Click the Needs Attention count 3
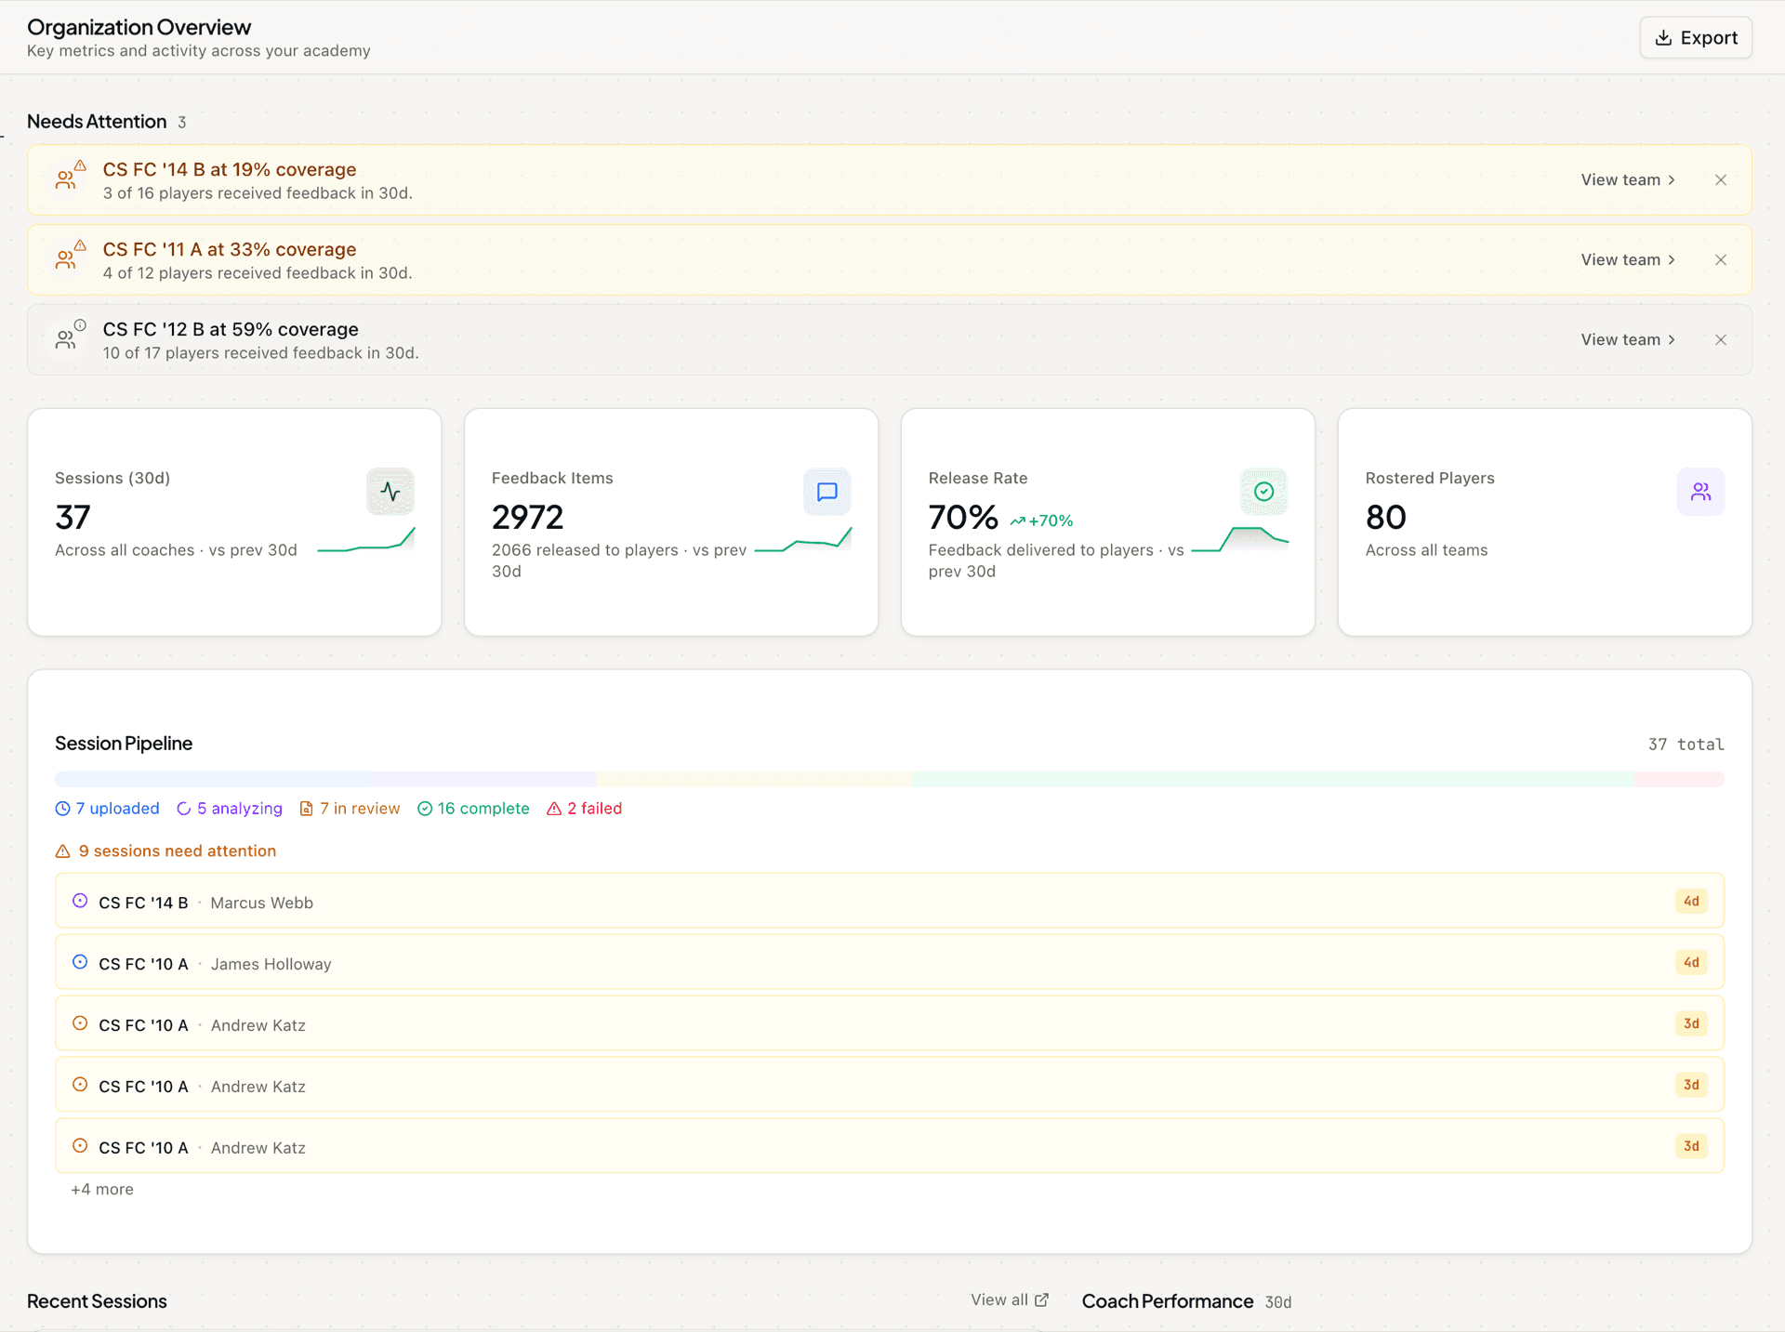Screen dimensions: 1785x1332 click(182, 123)
